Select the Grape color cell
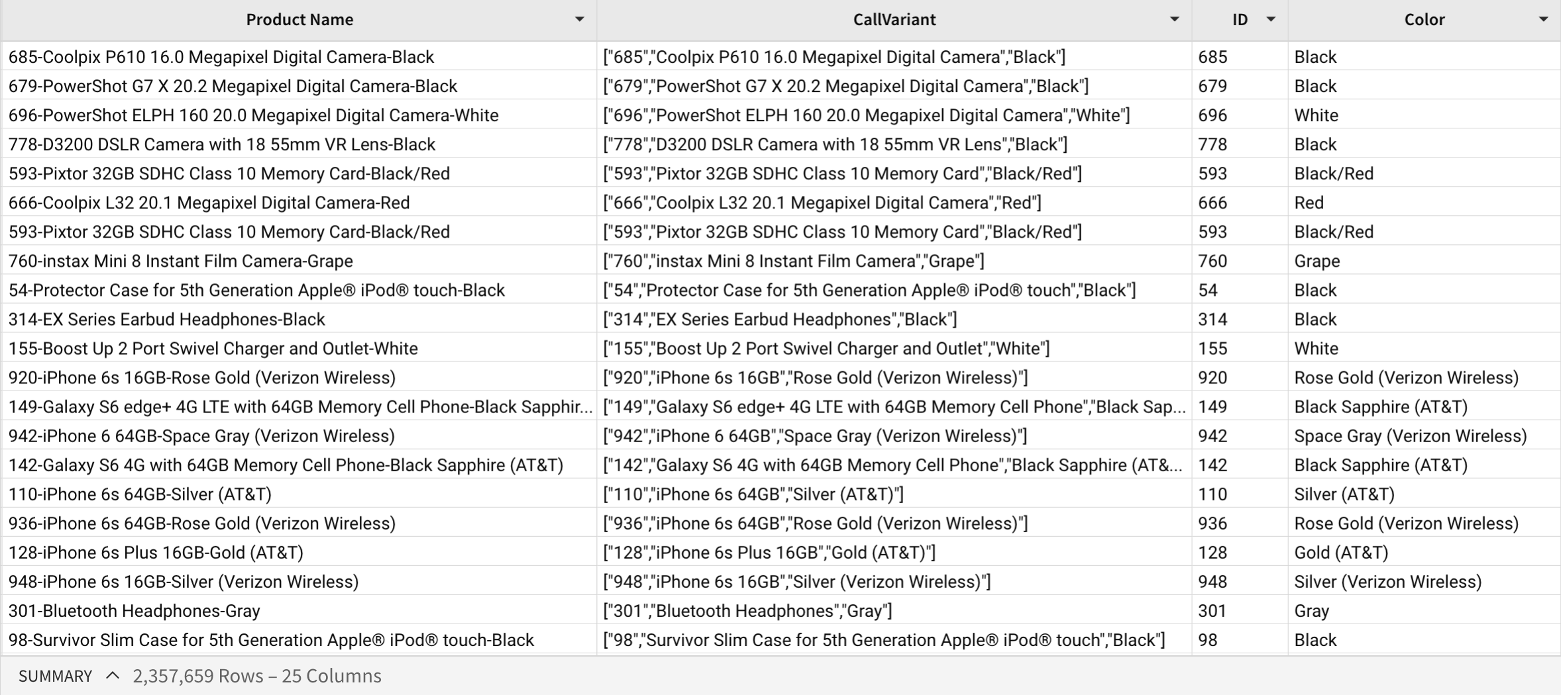This screenshot has width=1561, height=695. (x=1424, y=261)
